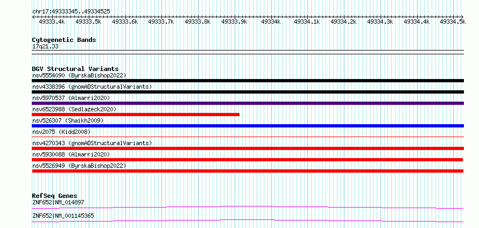This screenshot has width=479, height=228.
Task: Click the ruler's right arrowhead
Action: point(462,17)
